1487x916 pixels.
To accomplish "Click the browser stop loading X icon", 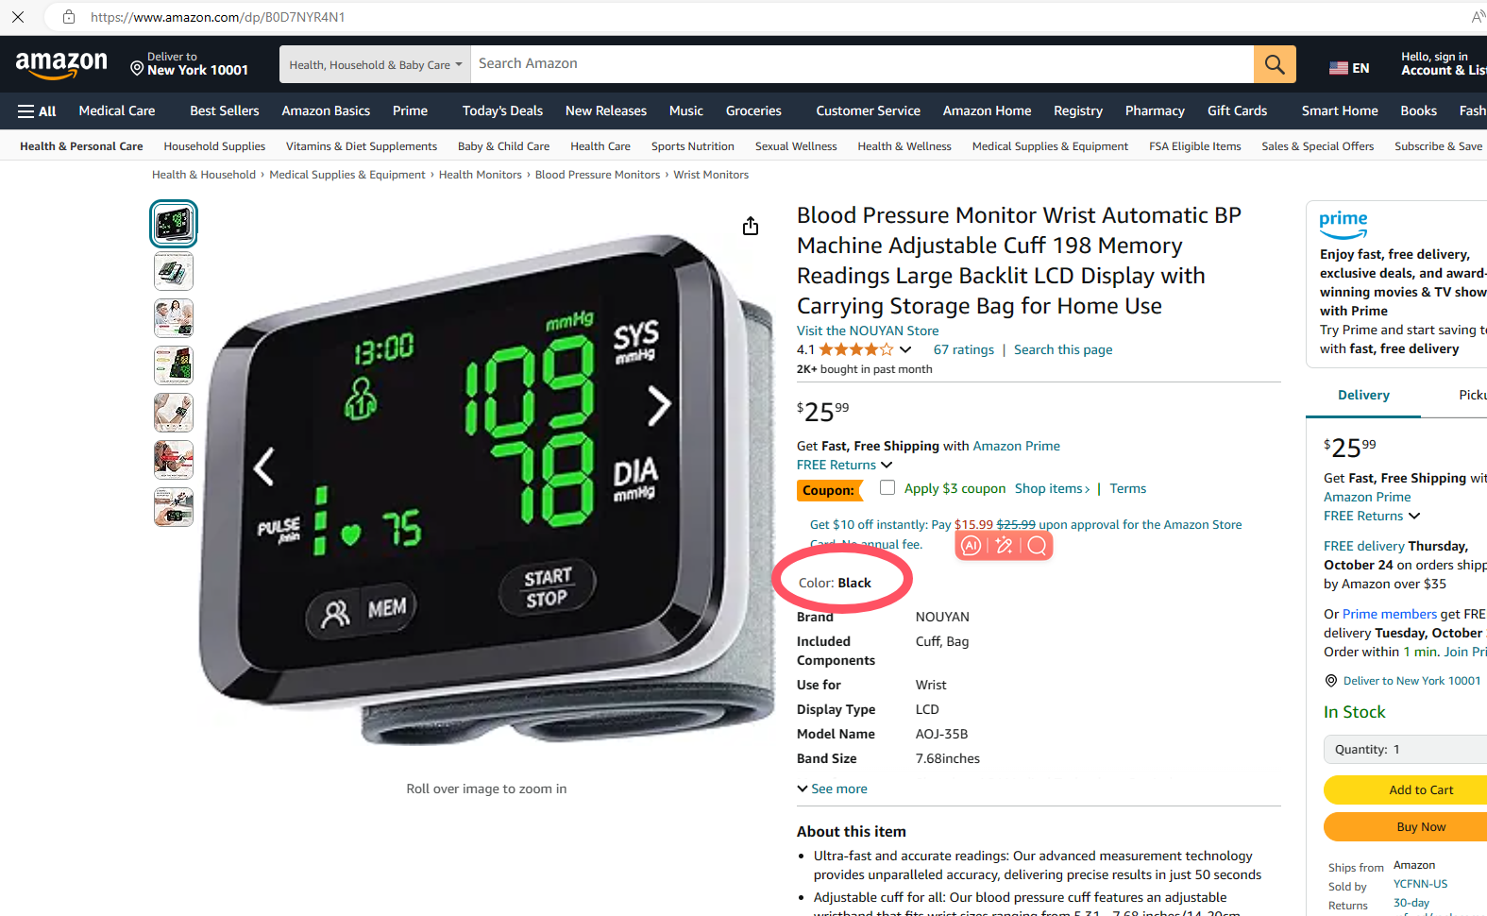I will point(18,17).
